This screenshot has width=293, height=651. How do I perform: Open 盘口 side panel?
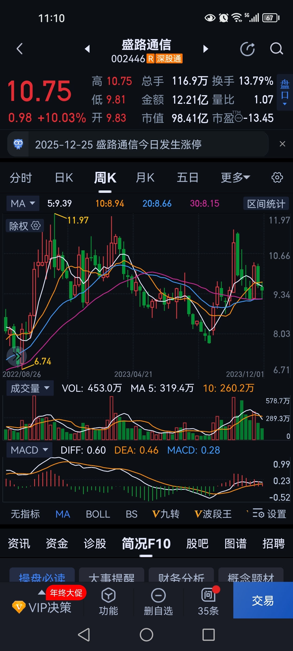[x=285, y=92]
